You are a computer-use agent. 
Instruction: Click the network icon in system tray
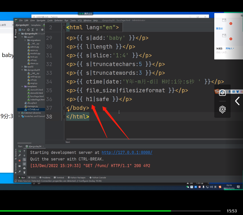pos(207,187)
